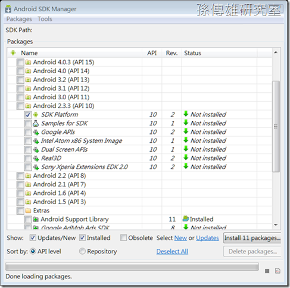Click the New link to select new packages

[x=180, y=238]
